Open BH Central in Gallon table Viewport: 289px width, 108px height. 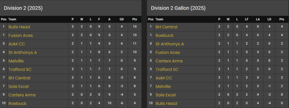click(x=167, y=27)
